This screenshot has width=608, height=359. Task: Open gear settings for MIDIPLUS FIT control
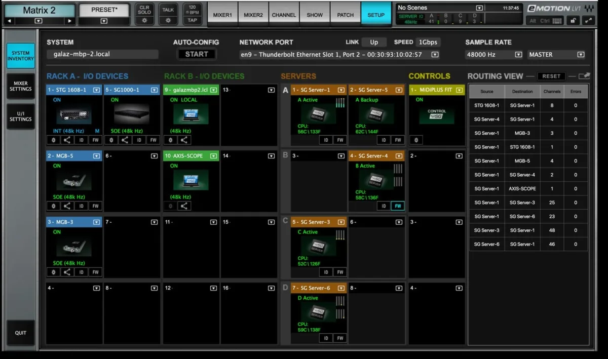coord(416,140)
